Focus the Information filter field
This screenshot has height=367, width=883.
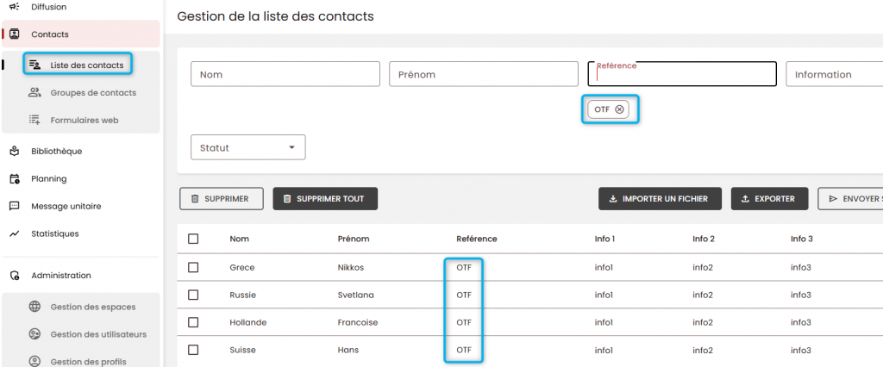(x=835, y=74)
